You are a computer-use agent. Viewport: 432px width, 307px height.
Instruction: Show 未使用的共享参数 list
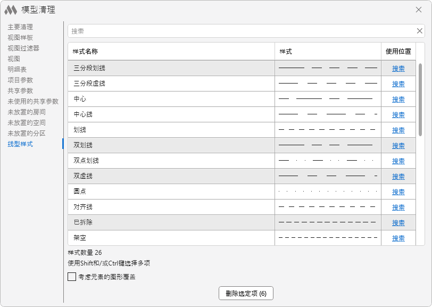[x=33, y=102]
